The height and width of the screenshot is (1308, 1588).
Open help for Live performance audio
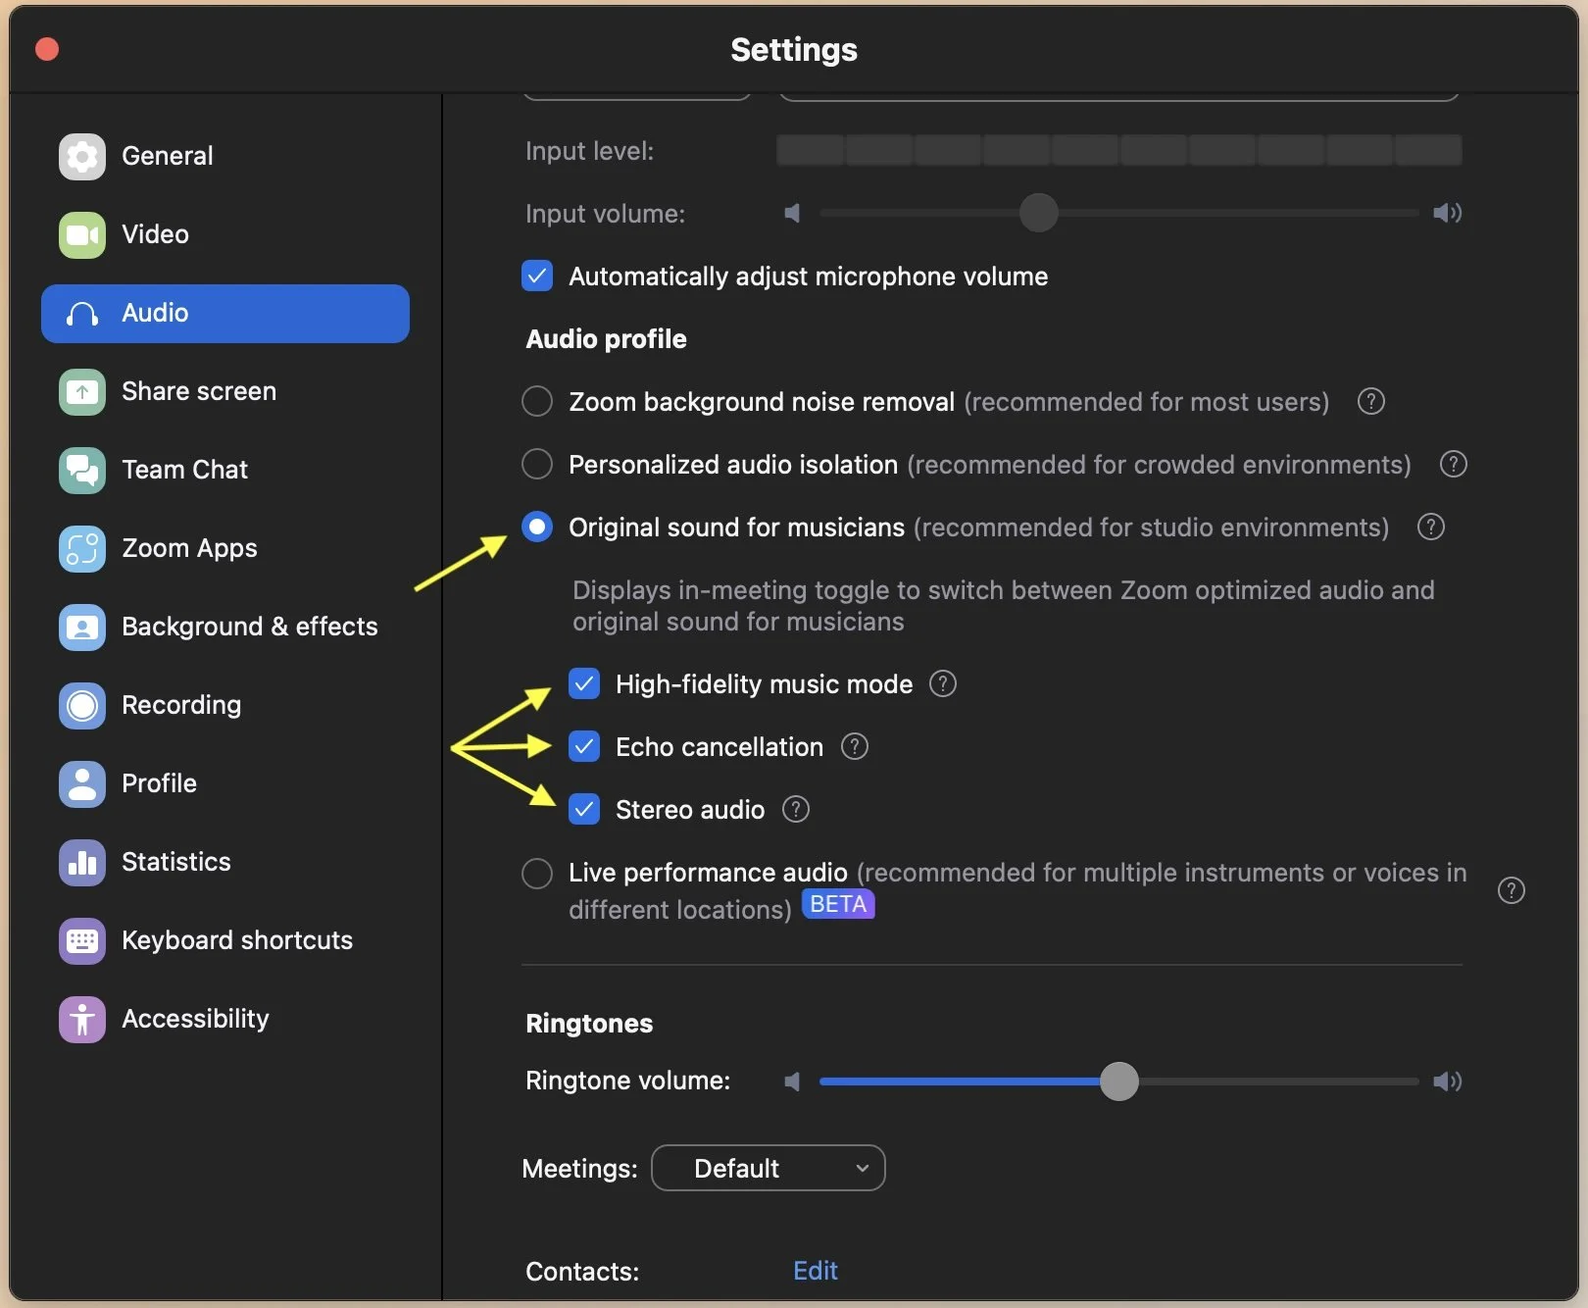pos(1512,890)
